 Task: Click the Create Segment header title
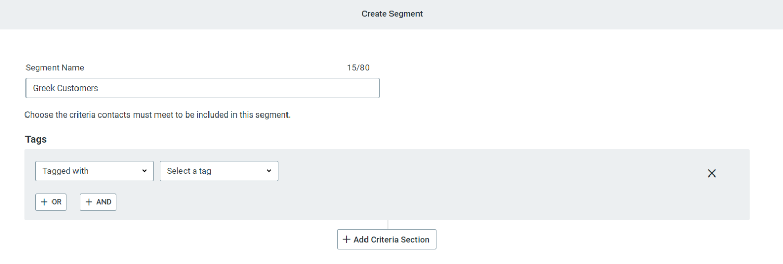click(x=392, y=14)
